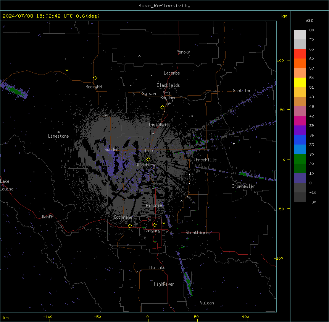Click the Banff map label

(47, 217)
